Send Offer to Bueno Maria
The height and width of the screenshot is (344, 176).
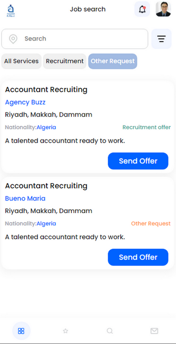click(x=138, y=257)
